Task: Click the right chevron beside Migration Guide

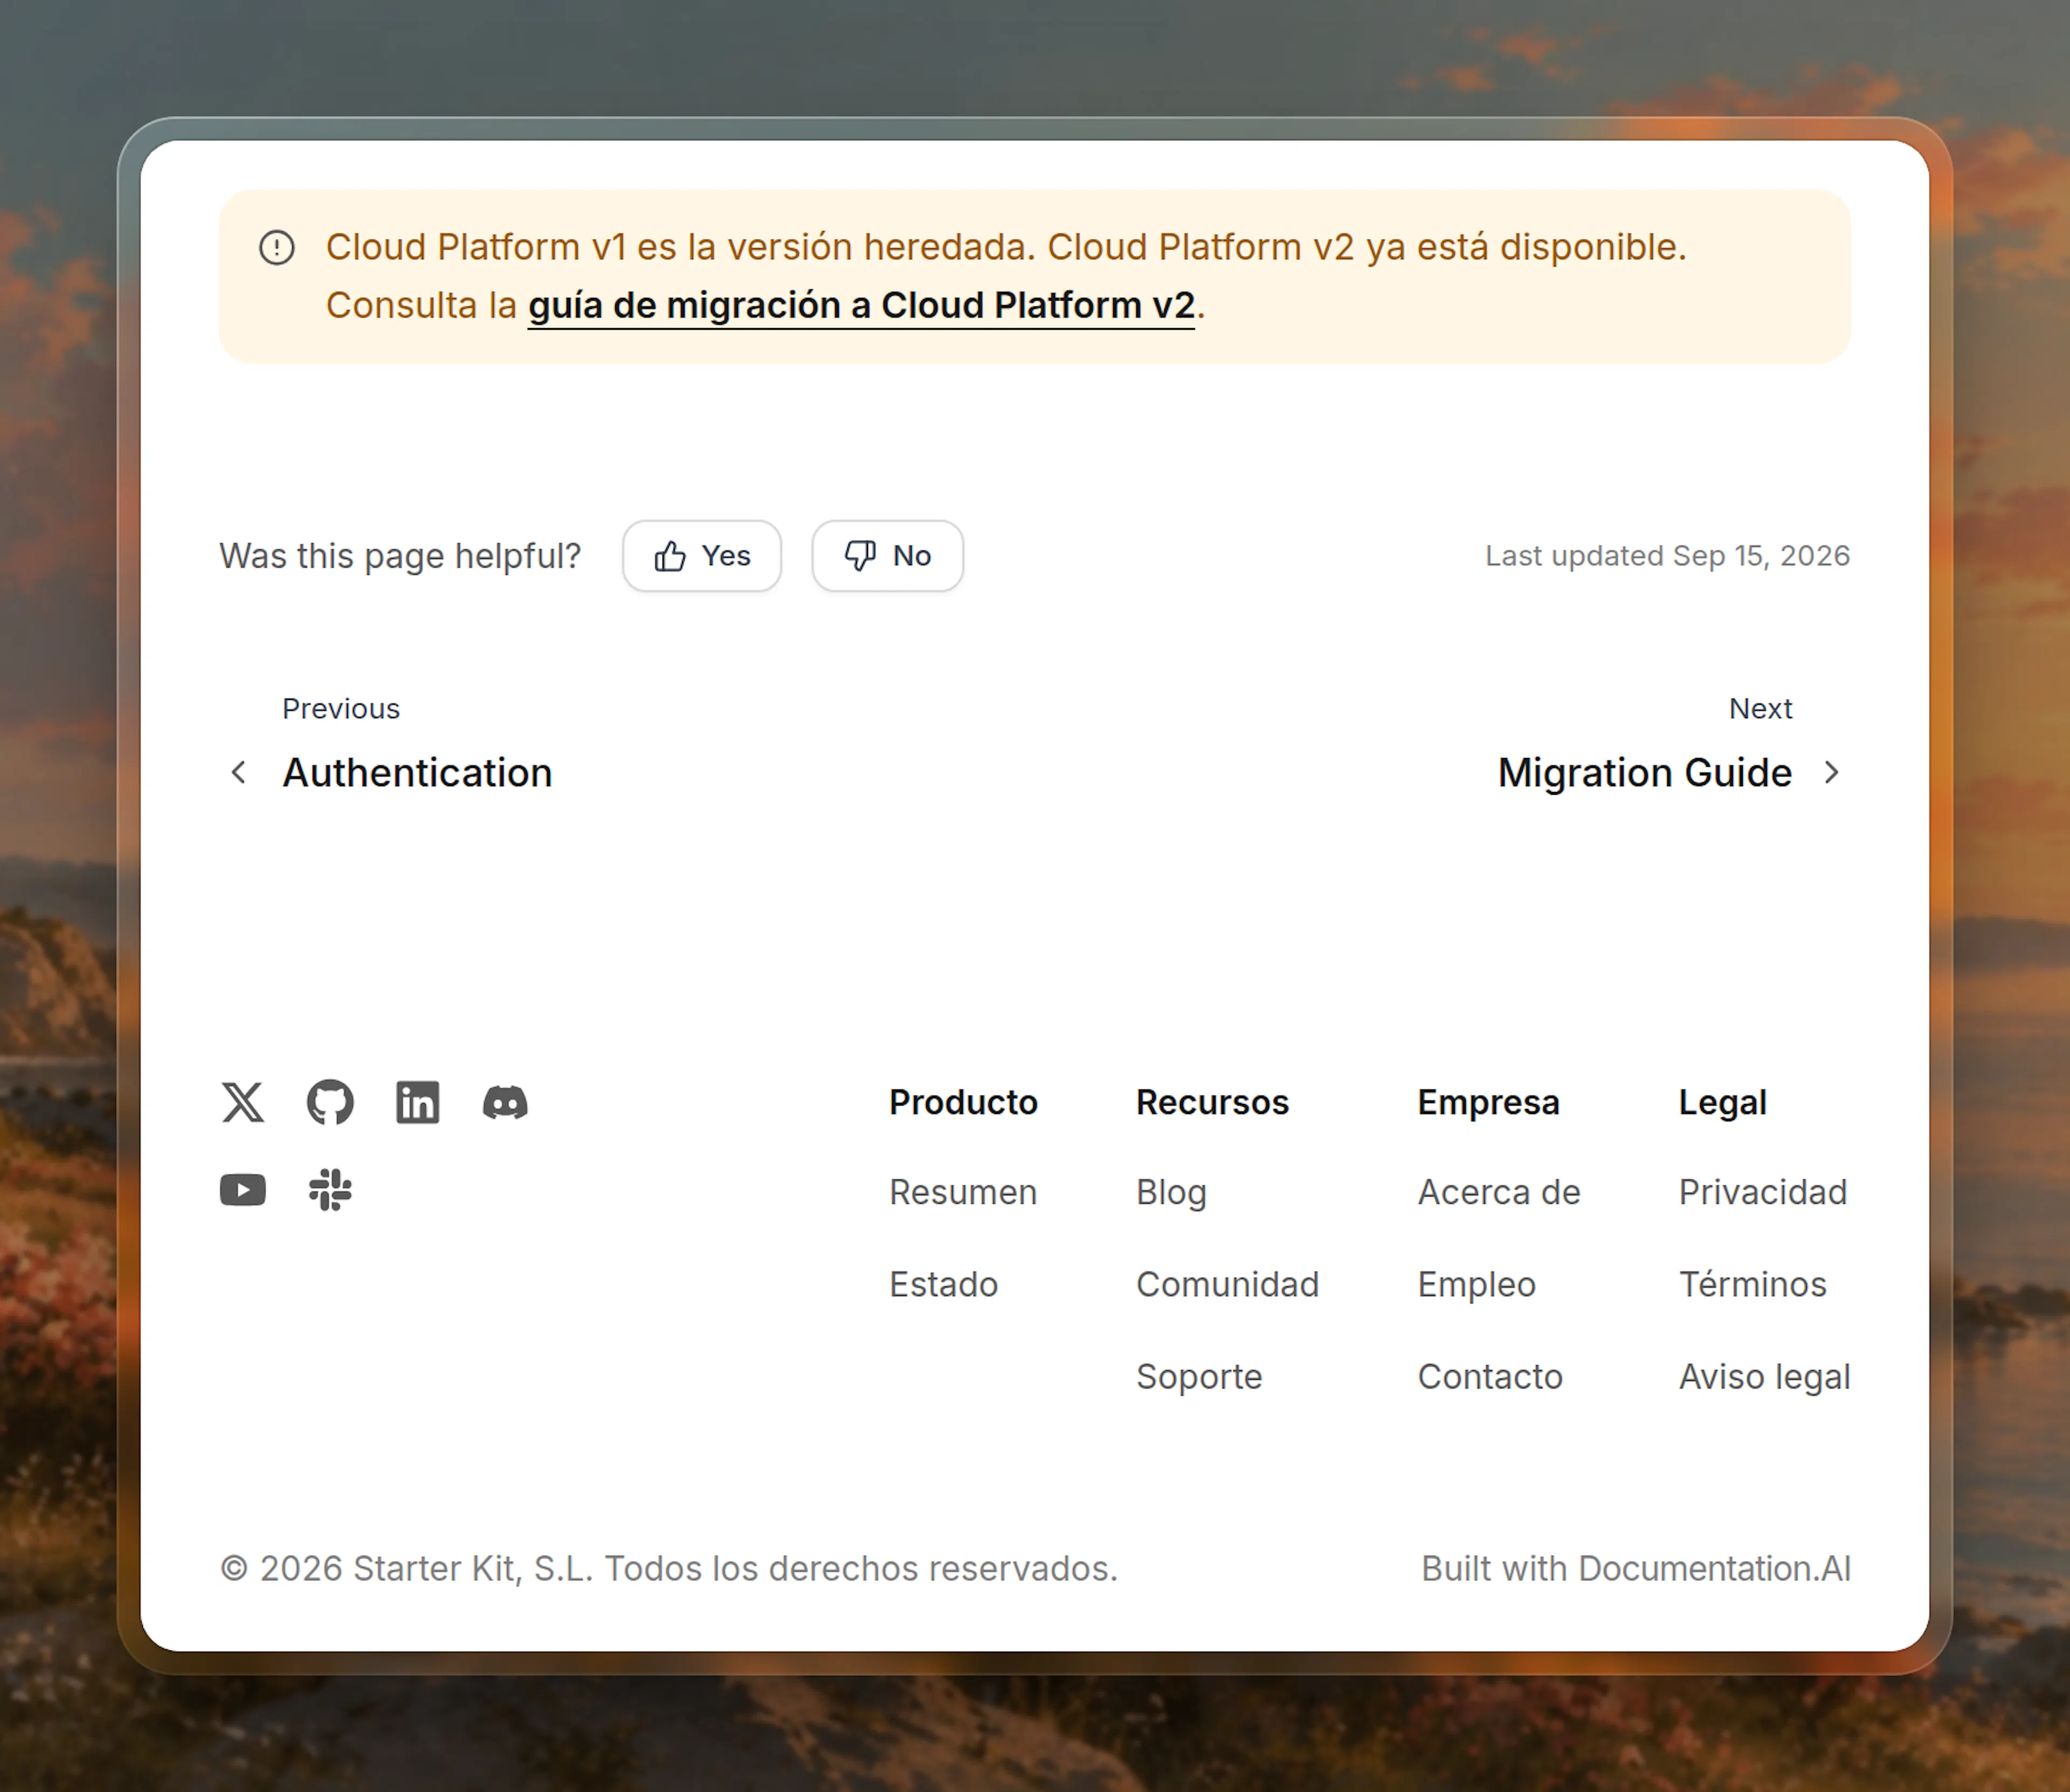Action: [x=1831, y=772]
